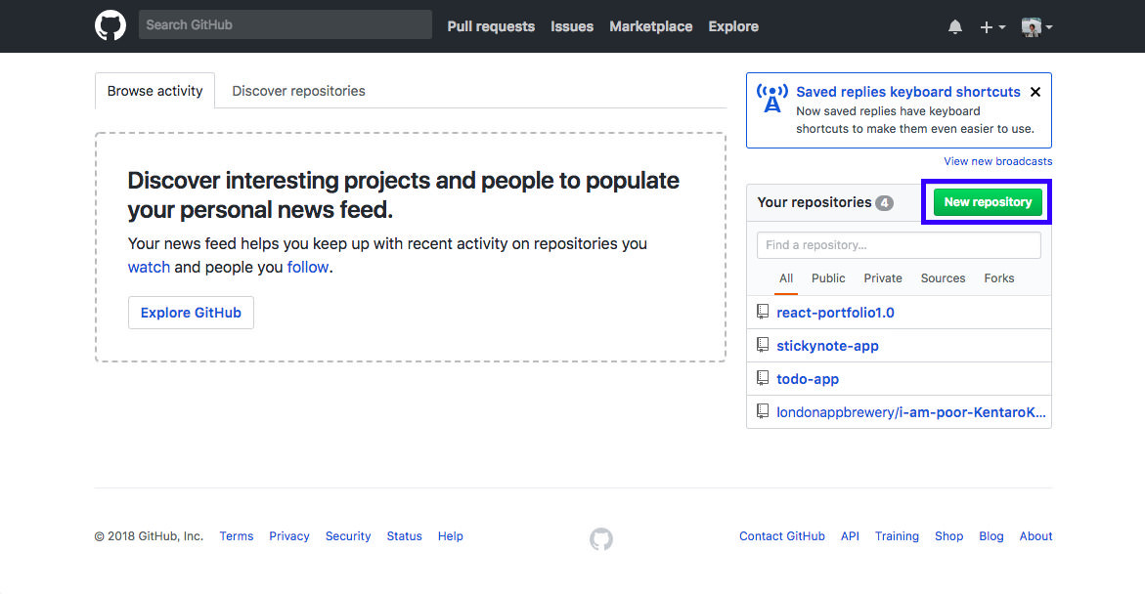
Task: Click the gray GitHub logo in footer
Action: pos(601,538)
